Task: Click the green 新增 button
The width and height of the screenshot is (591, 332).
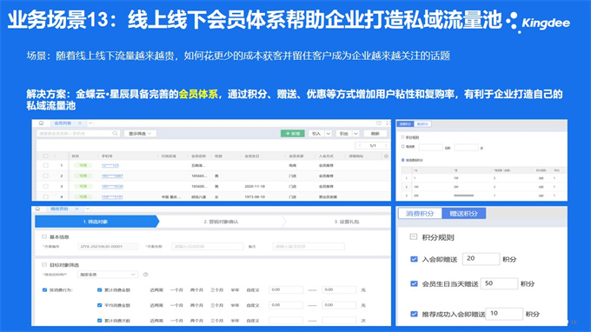Action: pos(293,133)
